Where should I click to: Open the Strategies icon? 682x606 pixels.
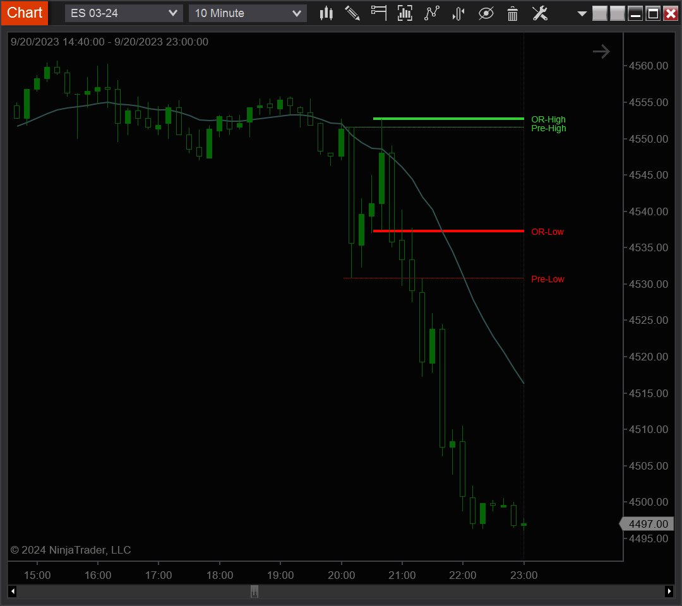458,13
